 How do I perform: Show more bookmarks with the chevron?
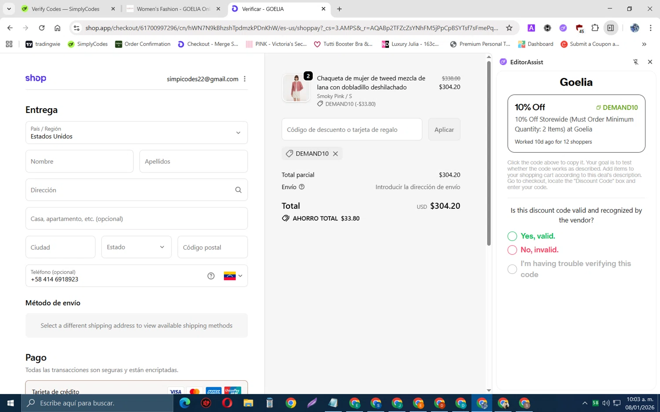[x=644, y=44]
